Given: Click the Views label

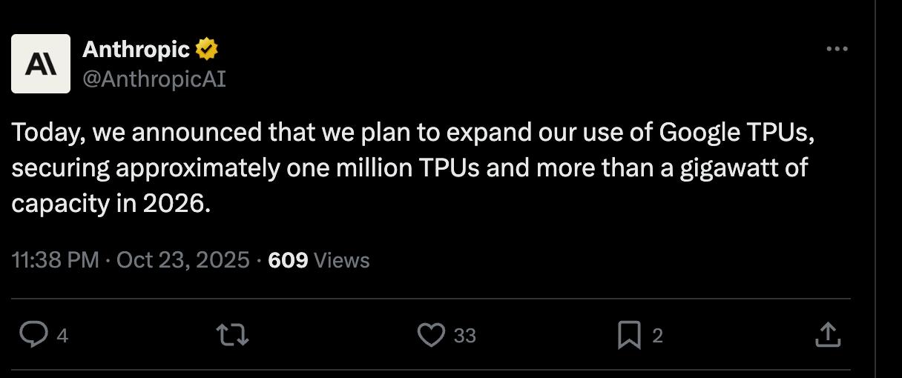Looking at the screenshot, I should (x=341, y=260).
